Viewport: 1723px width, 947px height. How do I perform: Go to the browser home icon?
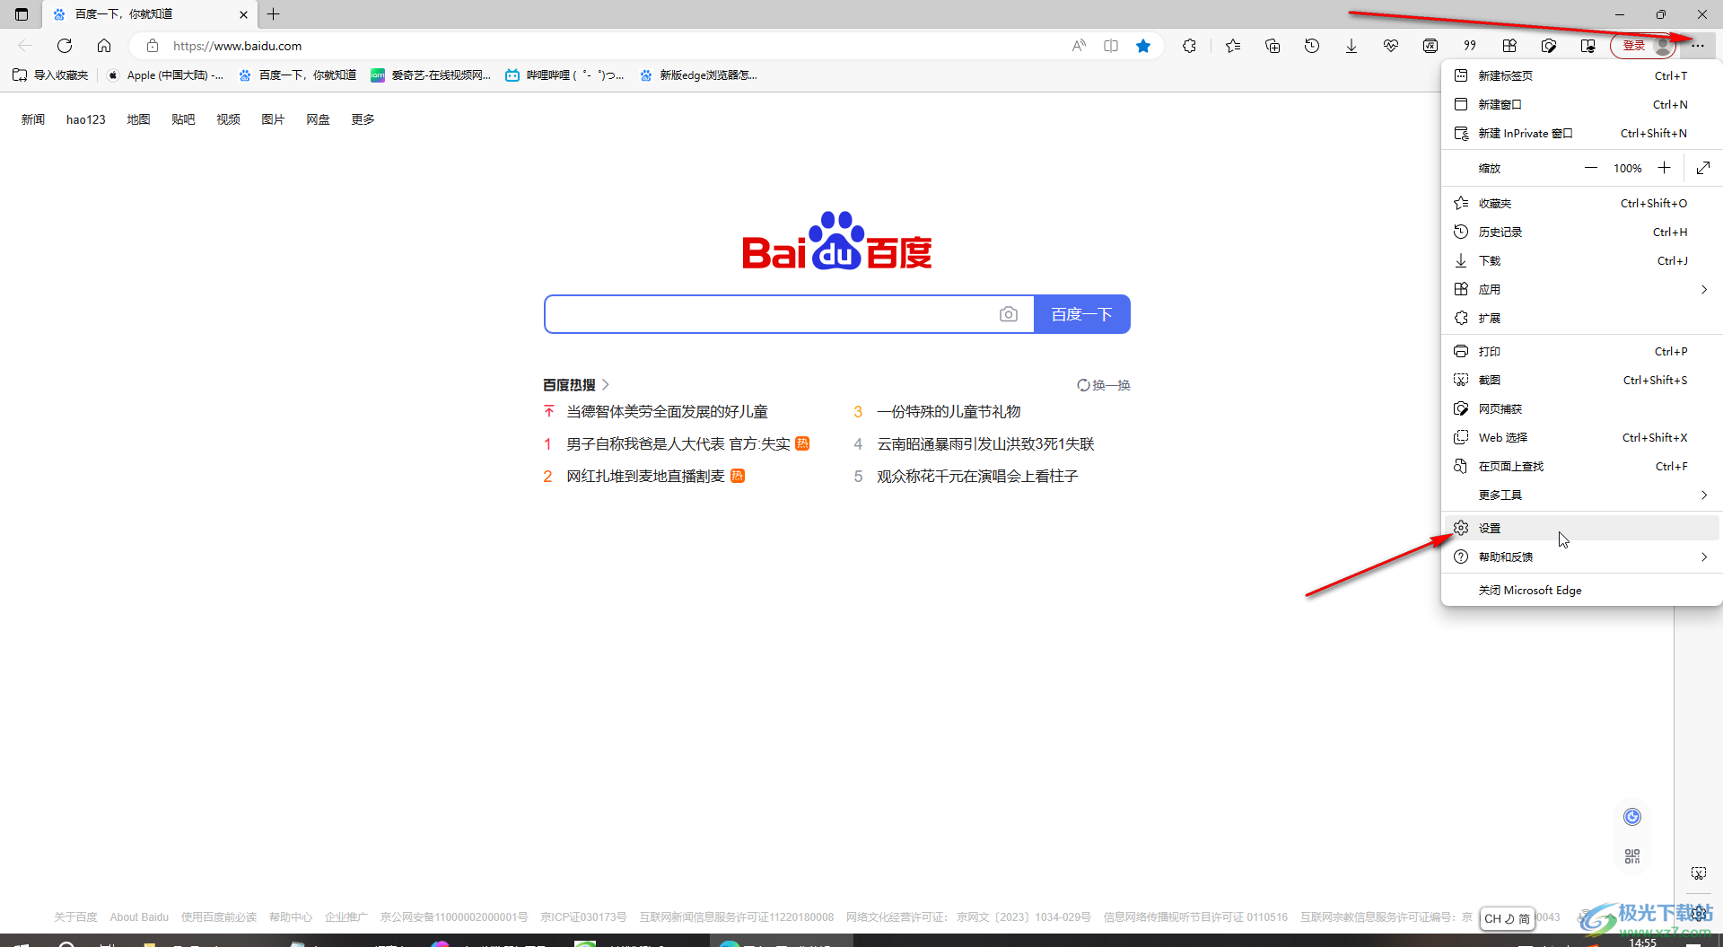click(x=104, y=46)
